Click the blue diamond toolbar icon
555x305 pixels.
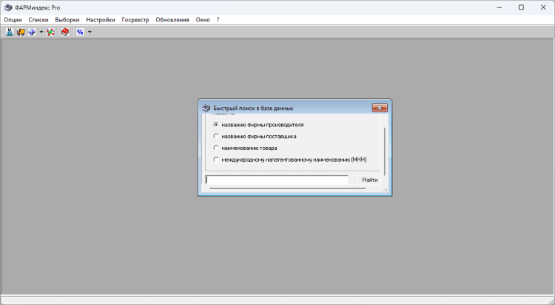(32, 32)
